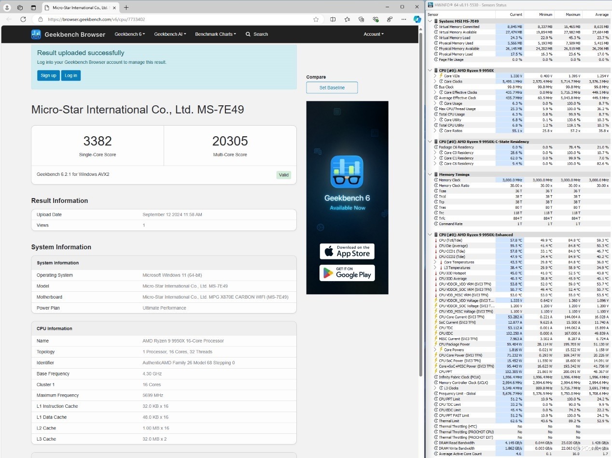The image size is (612, 458).
Task: Click the Set Baseline button
Action: point(332,87)
